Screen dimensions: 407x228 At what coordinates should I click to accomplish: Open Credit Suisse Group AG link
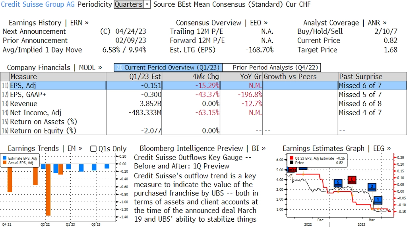(38, 4)
